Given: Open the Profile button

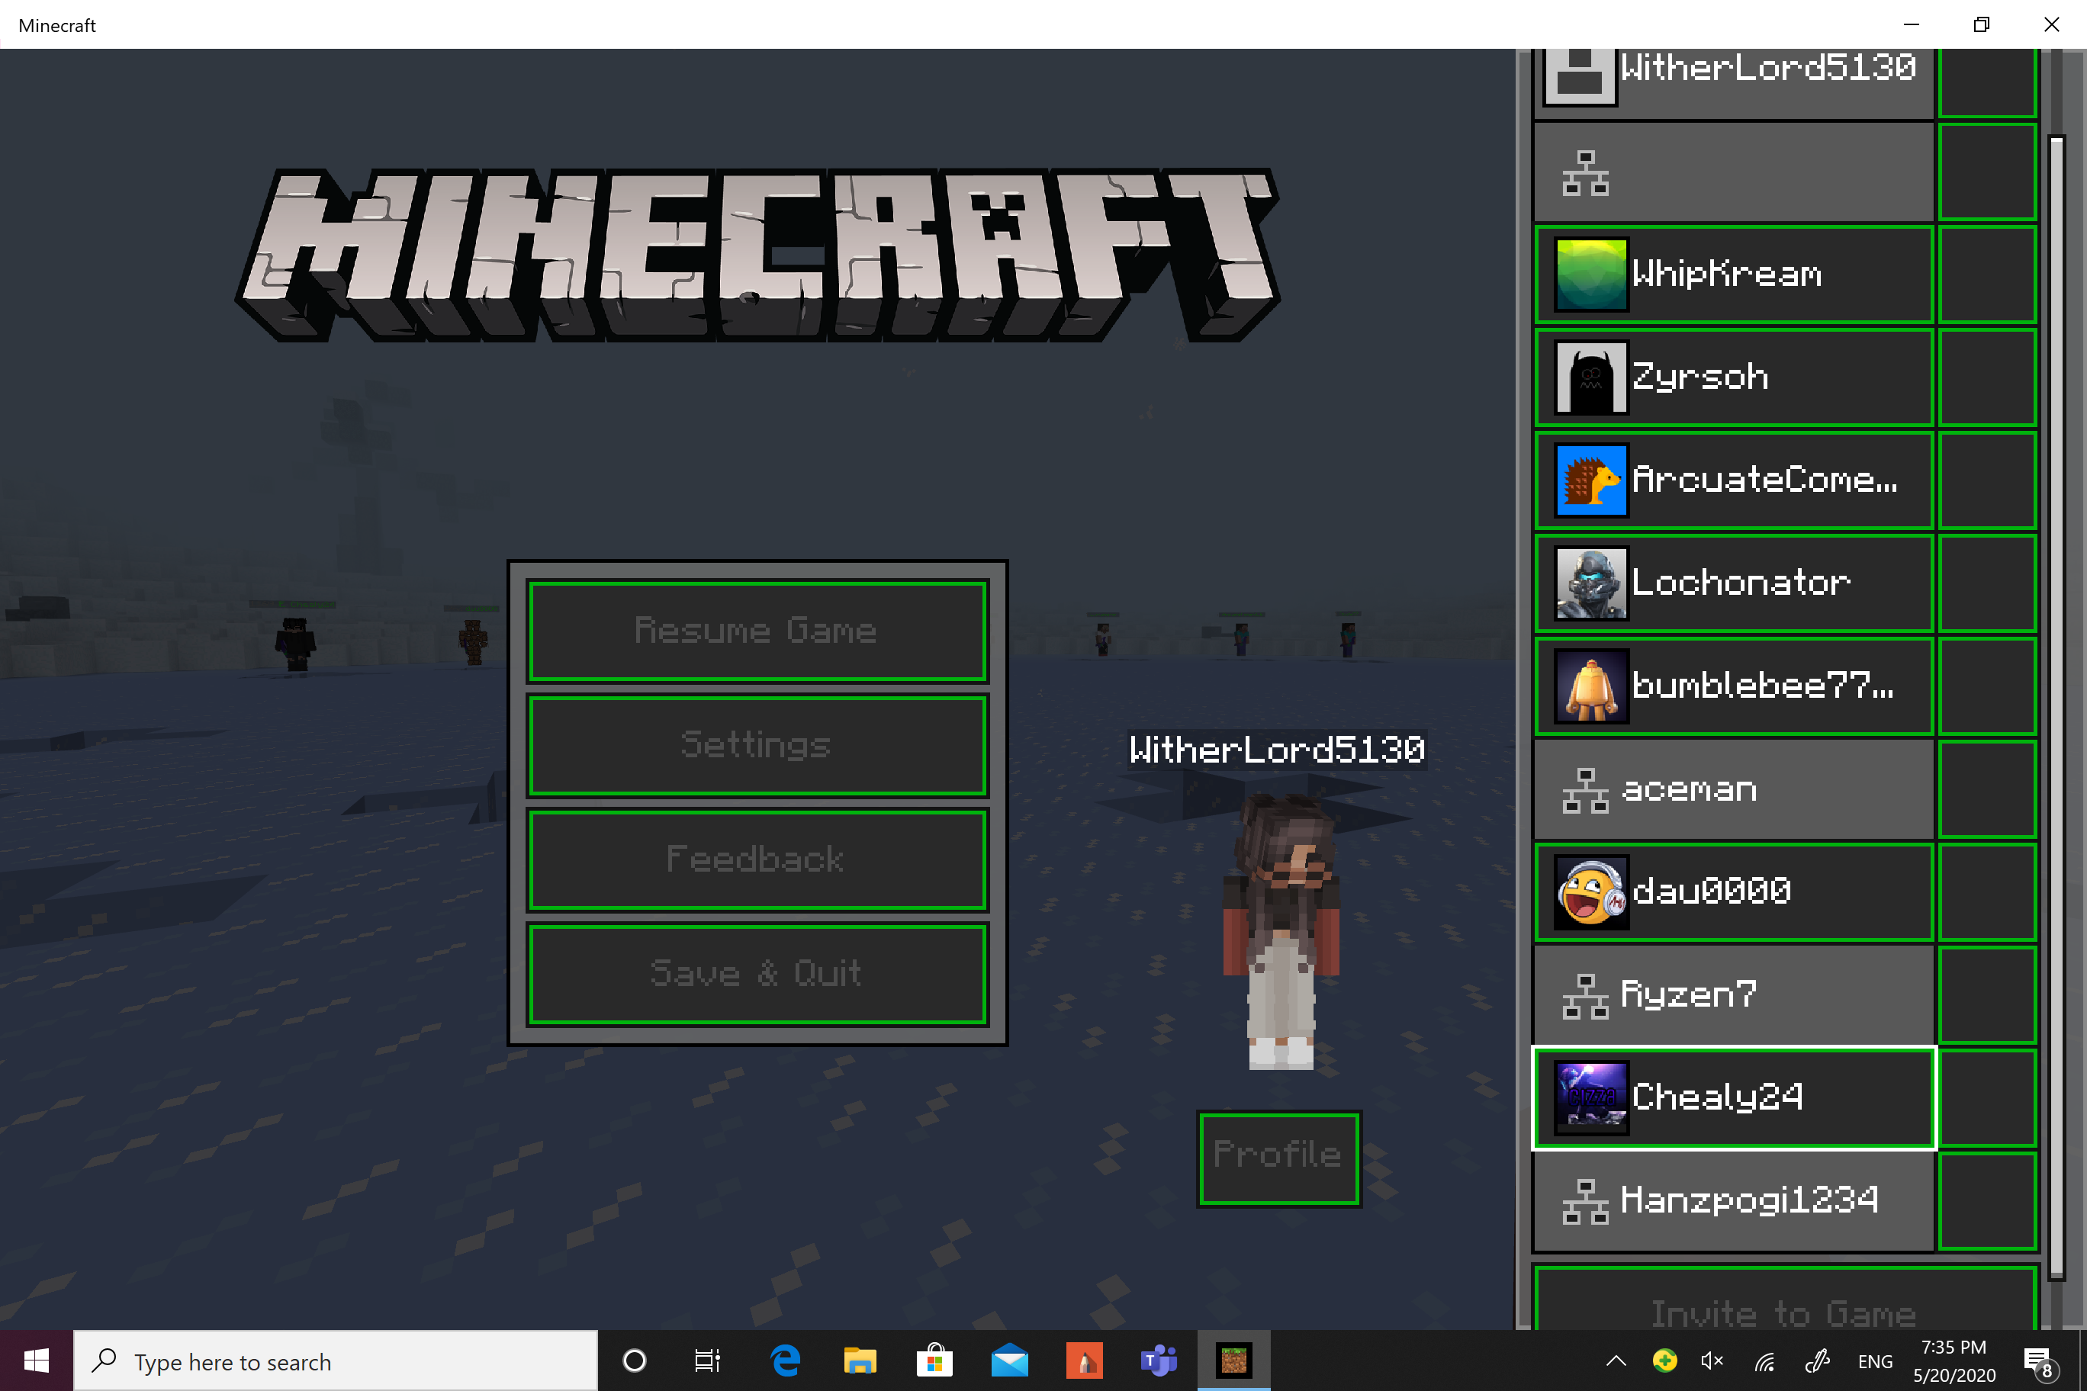Looking at the screenshot, I should (1278, 1158).
